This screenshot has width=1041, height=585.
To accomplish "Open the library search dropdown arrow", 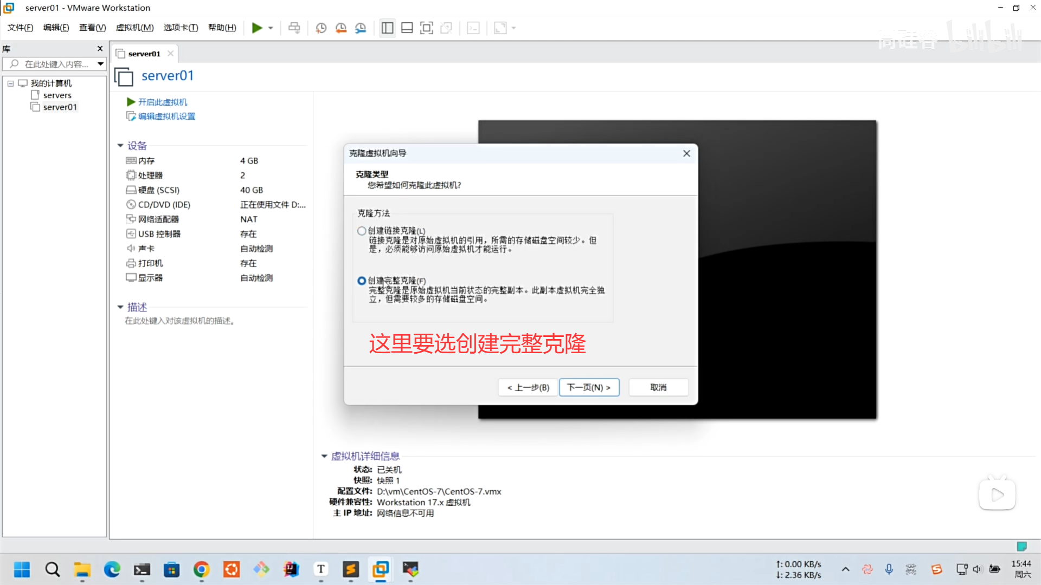I will tap(100, 64).
